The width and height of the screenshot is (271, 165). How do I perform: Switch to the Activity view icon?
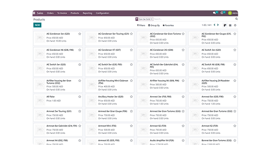(235, 25)
